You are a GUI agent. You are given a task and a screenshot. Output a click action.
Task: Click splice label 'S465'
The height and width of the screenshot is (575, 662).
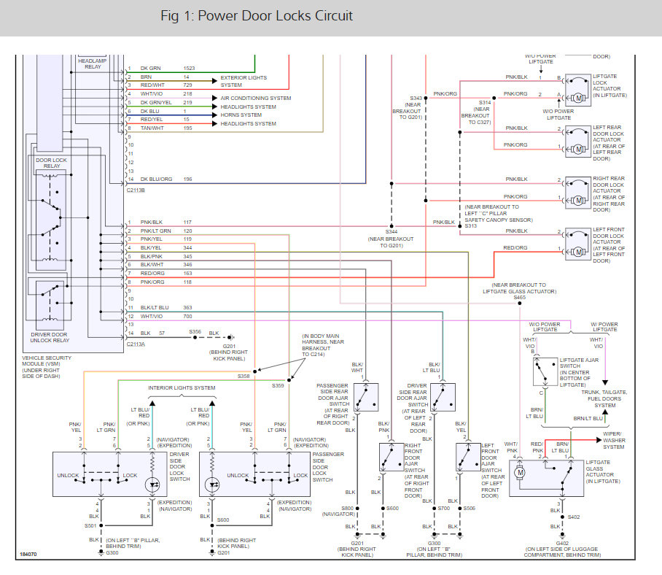coord(520,298)
